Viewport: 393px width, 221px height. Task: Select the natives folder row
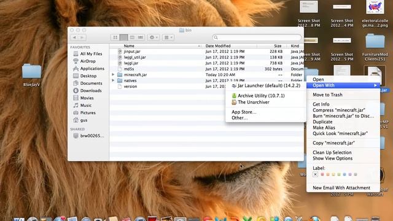206,80
